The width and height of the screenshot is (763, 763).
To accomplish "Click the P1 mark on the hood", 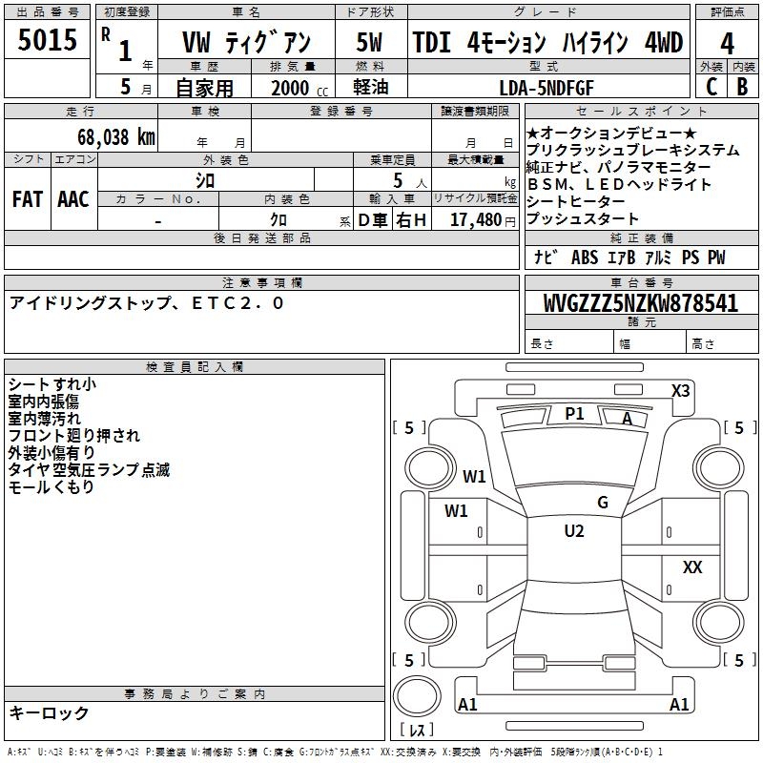I will click(574, 414).
